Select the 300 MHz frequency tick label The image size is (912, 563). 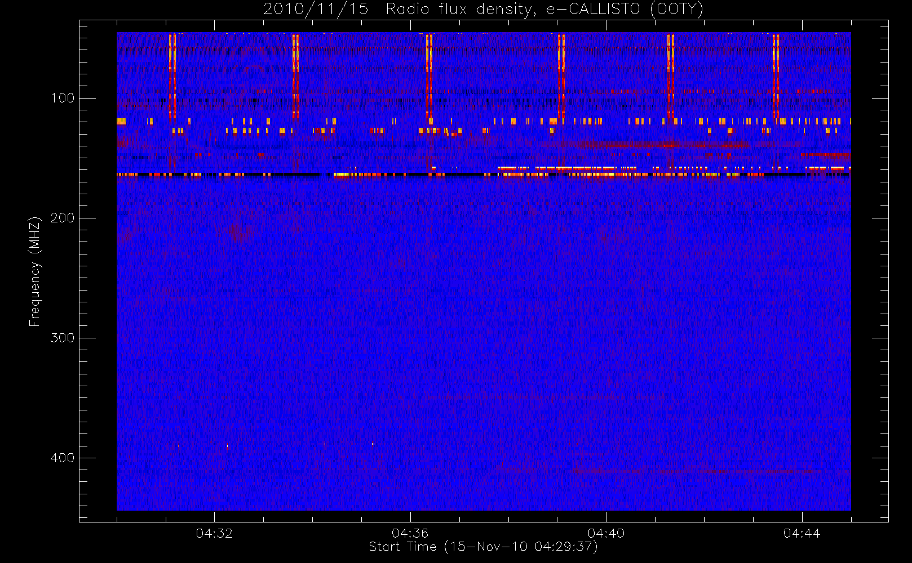coord(63,338)
